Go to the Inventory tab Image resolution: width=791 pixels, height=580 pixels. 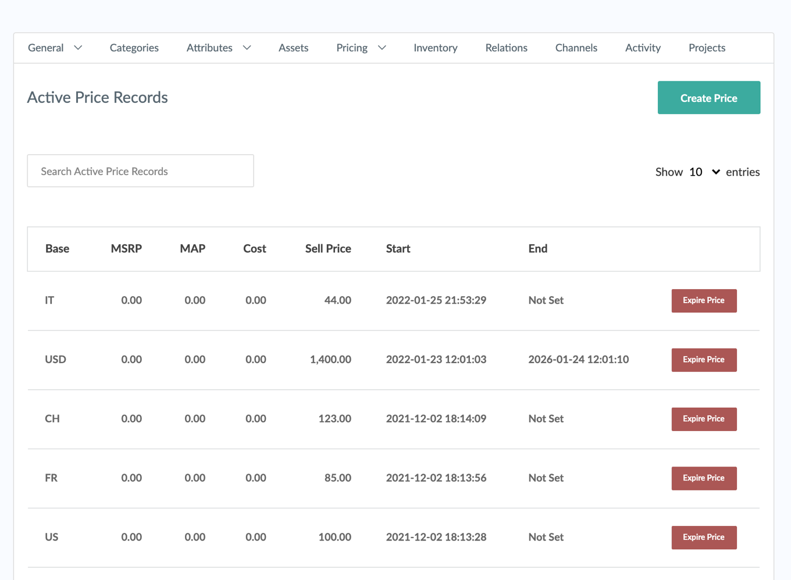435,48
